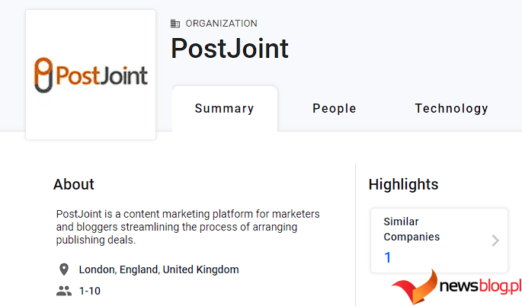Click the PostJoint organization title

[229, 49]
